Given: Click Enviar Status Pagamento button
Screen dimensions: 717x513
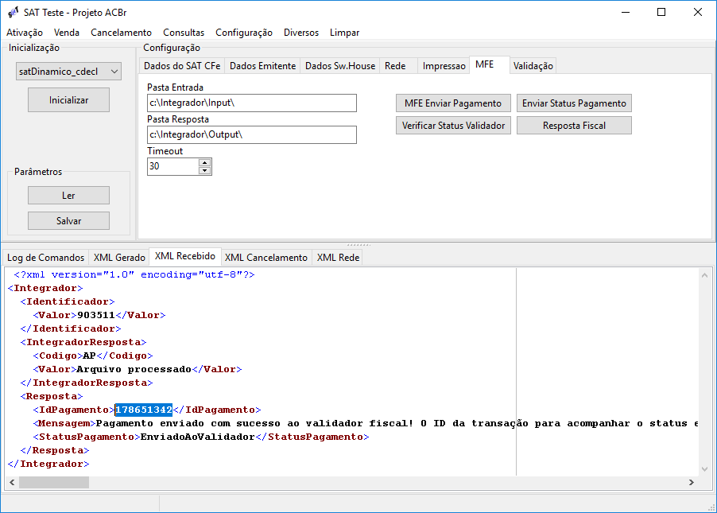Looking at the screenshot, I should click(x=574, y=103).
